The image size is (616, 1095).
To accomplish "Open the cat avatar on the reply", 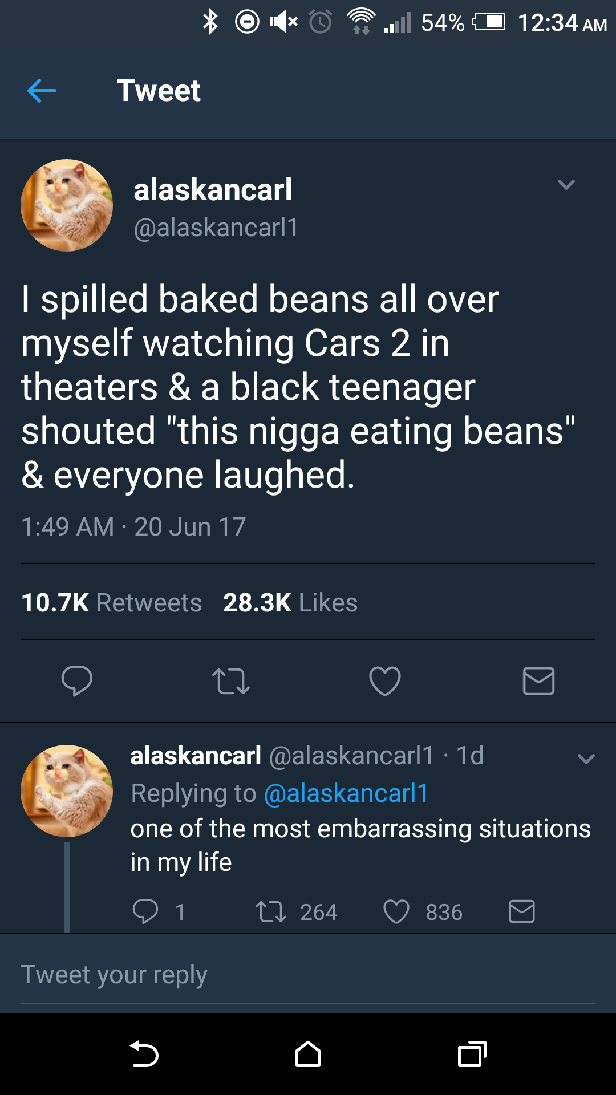I will pos(67,790).
